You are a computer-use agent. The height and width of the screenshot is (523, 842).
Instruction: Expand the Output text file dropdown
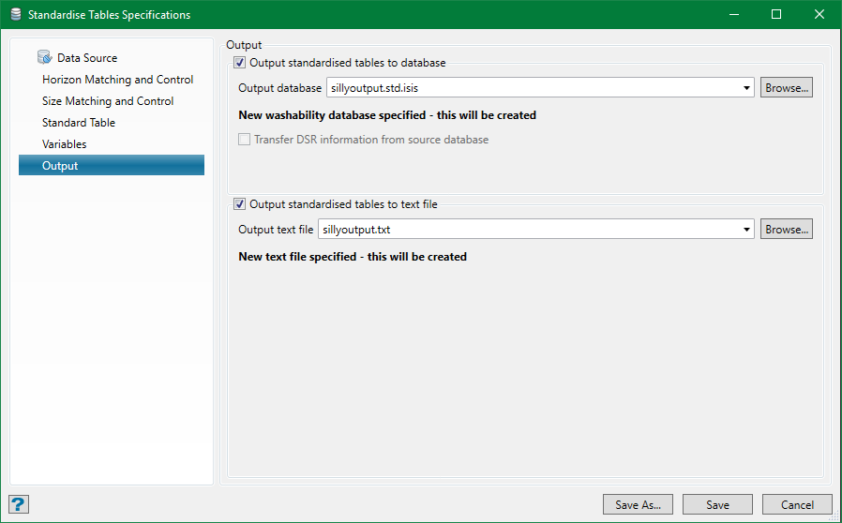[x=746, y=230]
